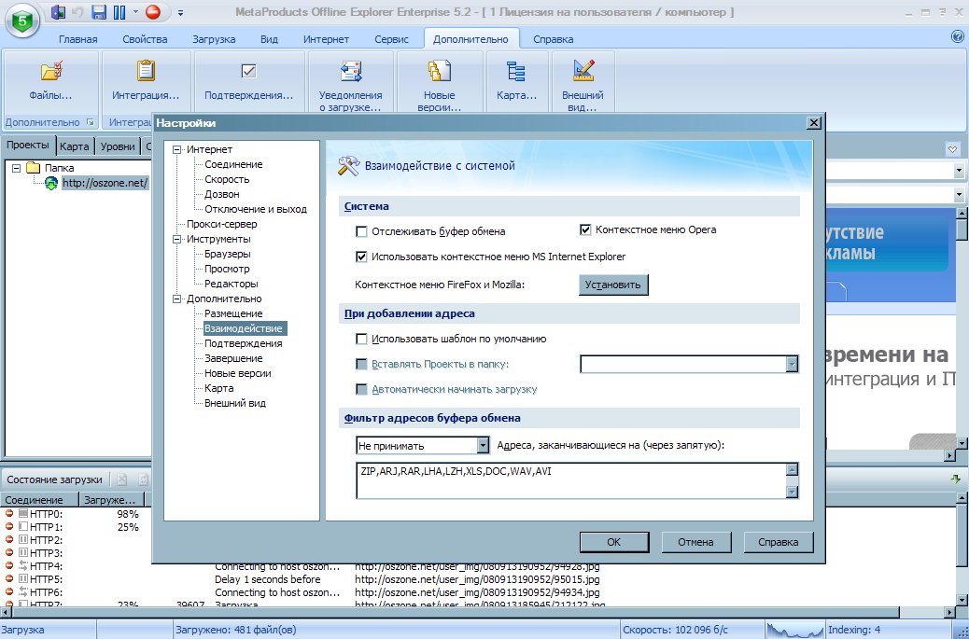The width and height of the screenshot is (969, 639).
Task: Toggle Автоматически начинать загрузку checkbox
Action: click(x=361, y=390)
